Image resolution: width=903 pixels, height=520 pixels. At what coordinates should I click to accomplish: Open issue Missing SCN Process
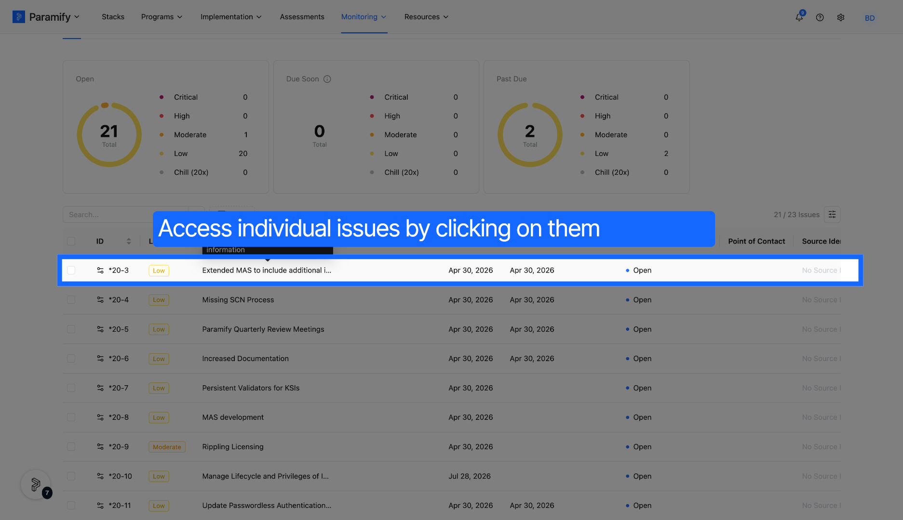pyautogui.click(x=238, y=300)
